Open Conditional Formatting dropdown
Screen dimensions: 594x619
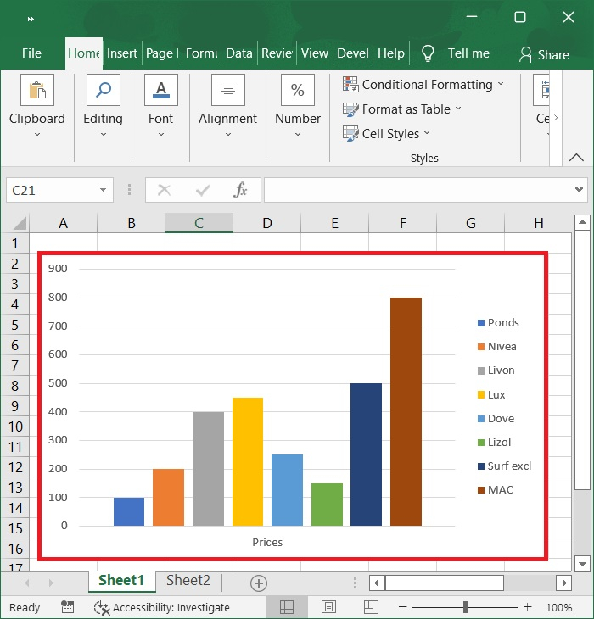tap(501, 84)
